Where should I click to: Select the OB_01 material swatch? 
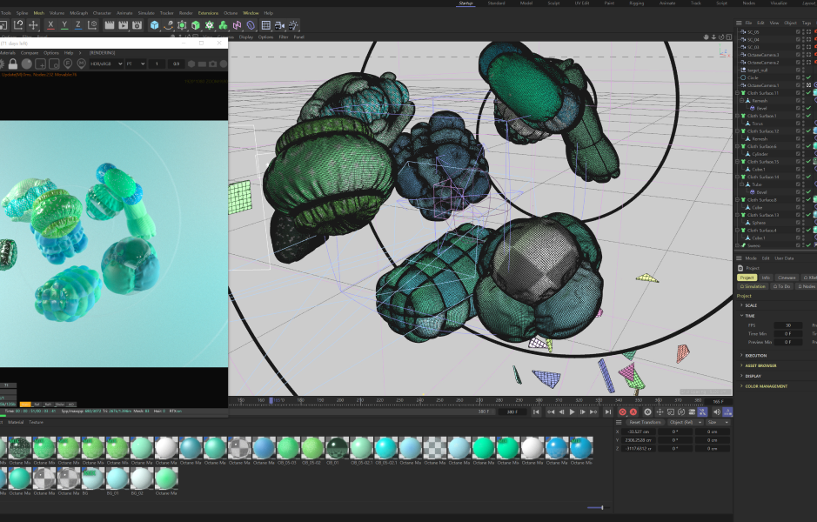[x=337, y=447]
